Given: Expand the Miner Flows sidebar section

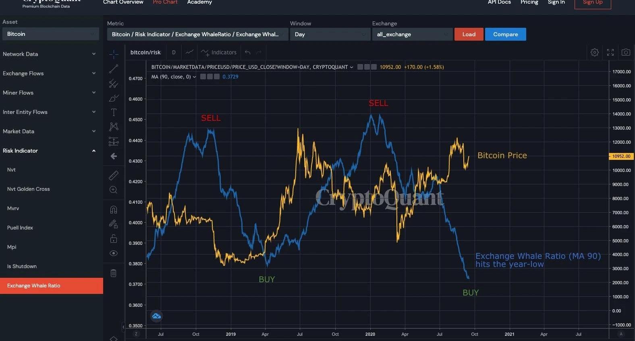Looking at the screenshot, I should 49,93.
